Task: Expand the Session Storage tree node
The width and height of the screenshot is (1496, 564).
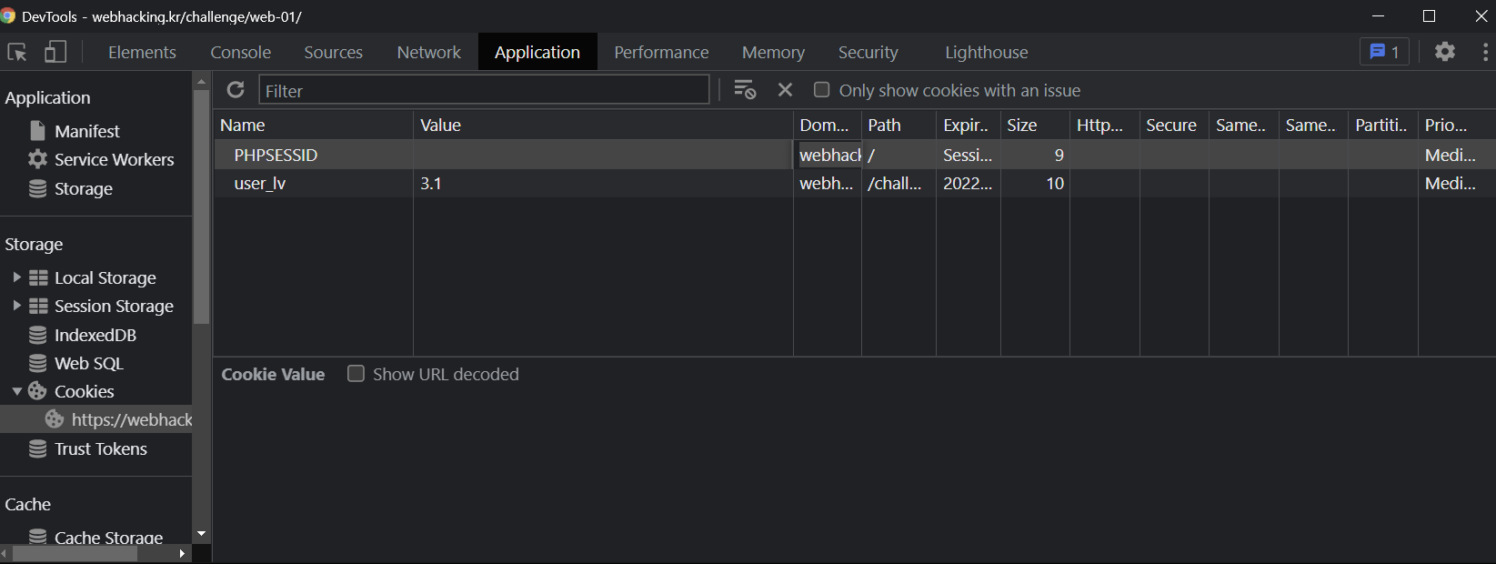Action: (x=16, y=306)
